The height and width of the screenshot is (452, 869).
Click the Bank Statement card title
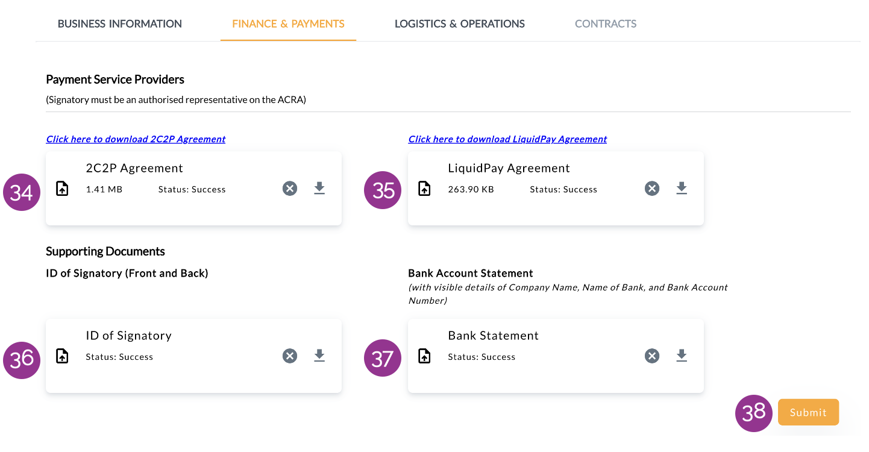pos(494,336)
